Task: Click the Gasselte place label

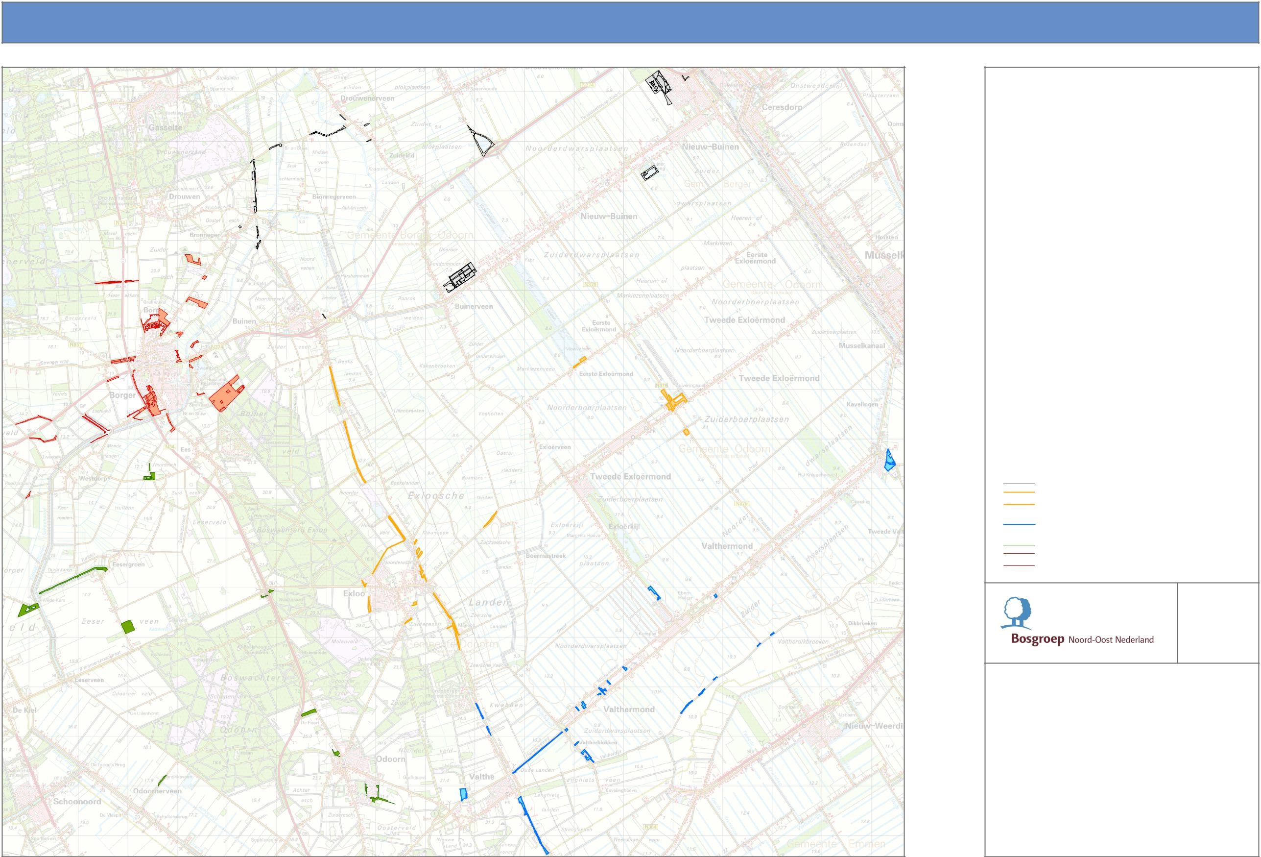Action: click(x=166, y=127)
